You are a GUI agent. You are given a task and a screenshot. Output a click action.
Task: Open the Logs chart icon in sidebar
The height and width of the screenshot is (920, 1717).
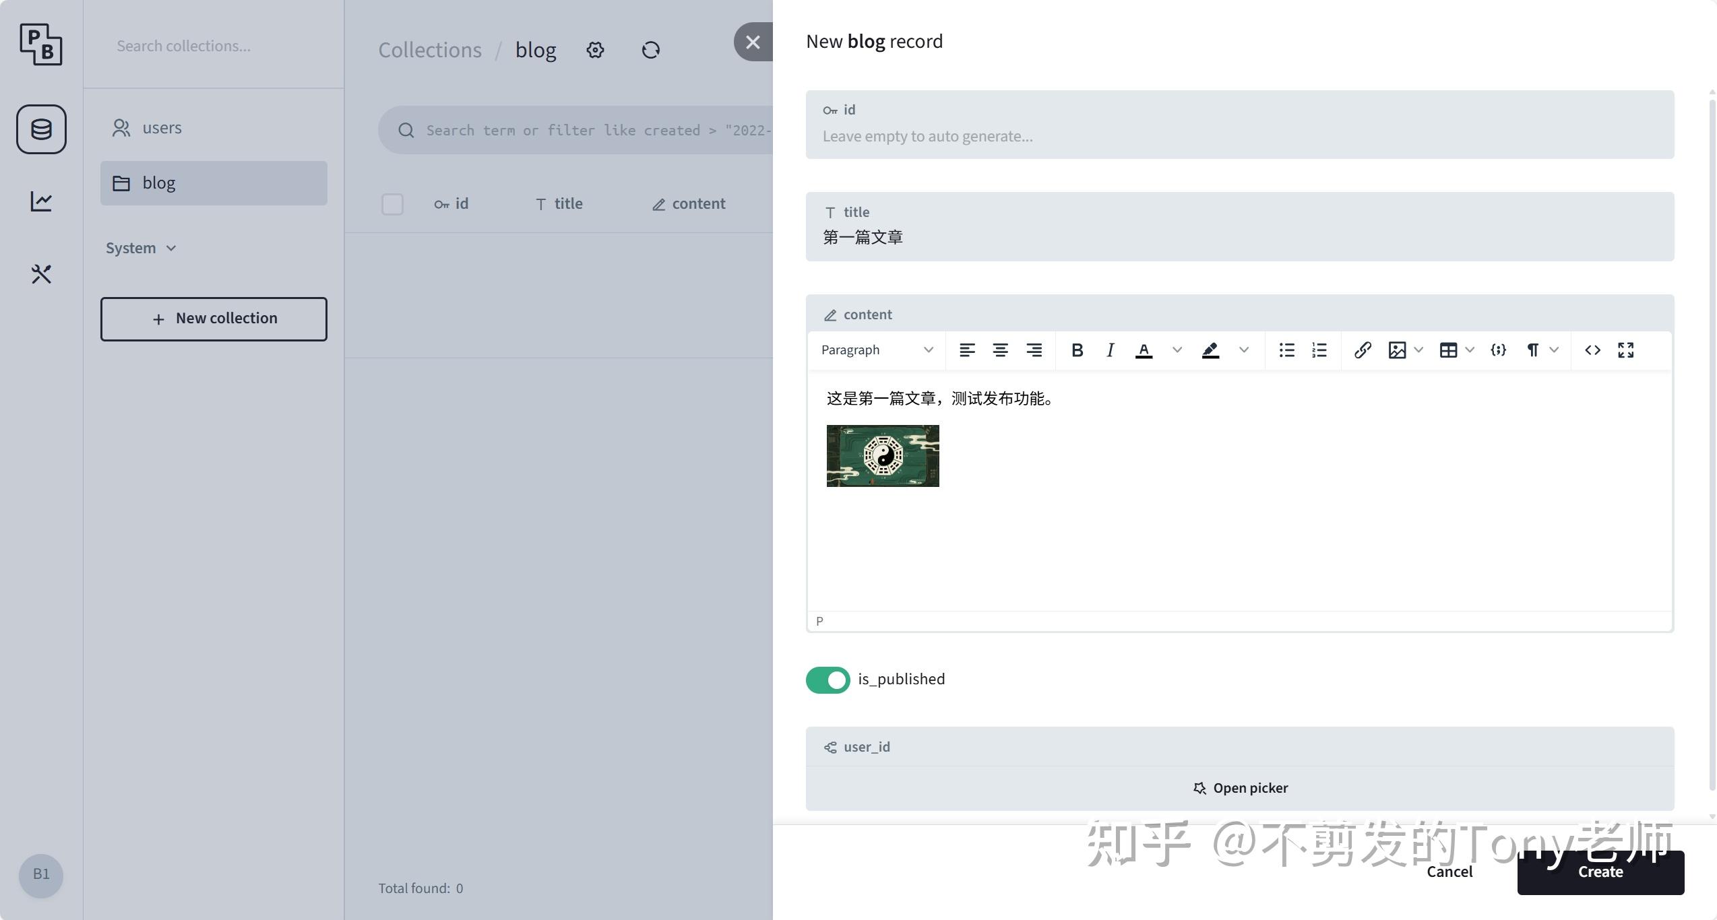40,201
